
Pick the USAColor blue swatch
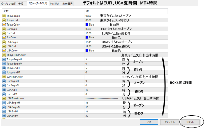coord(87,50)
